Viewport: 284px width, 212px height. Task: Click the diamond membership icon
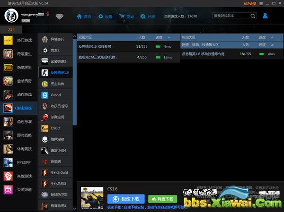[59, 17]
